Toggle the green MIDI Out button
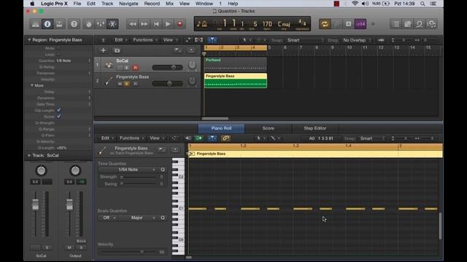The image size is (467, 262). [x=198, y=138]
